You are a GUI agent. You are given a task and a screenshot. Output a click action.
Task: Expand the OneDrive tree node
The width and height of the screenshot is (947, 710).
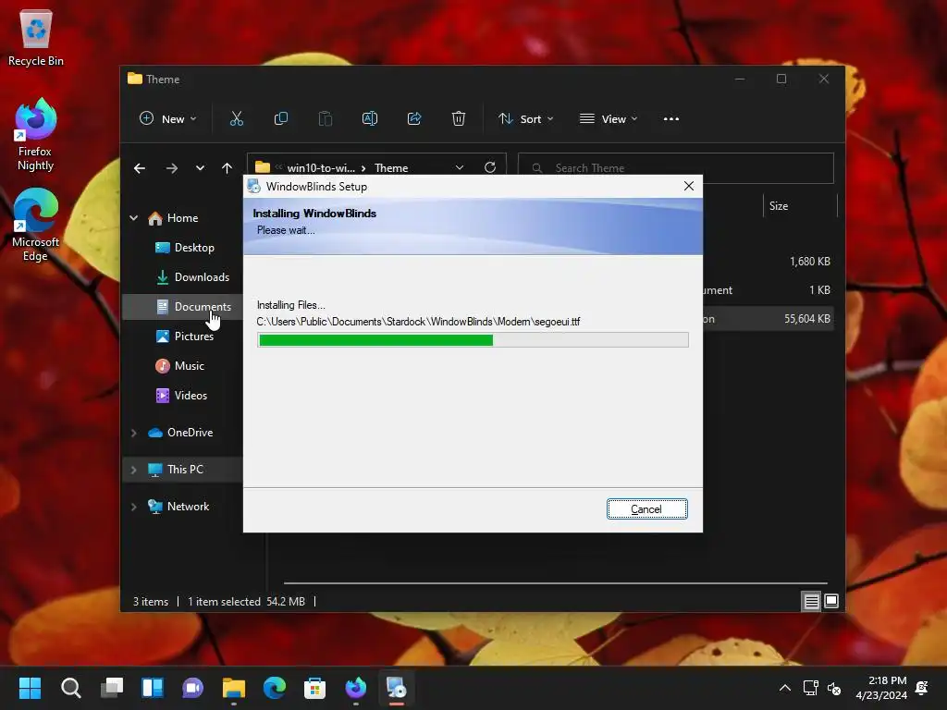tap(133, 433)
